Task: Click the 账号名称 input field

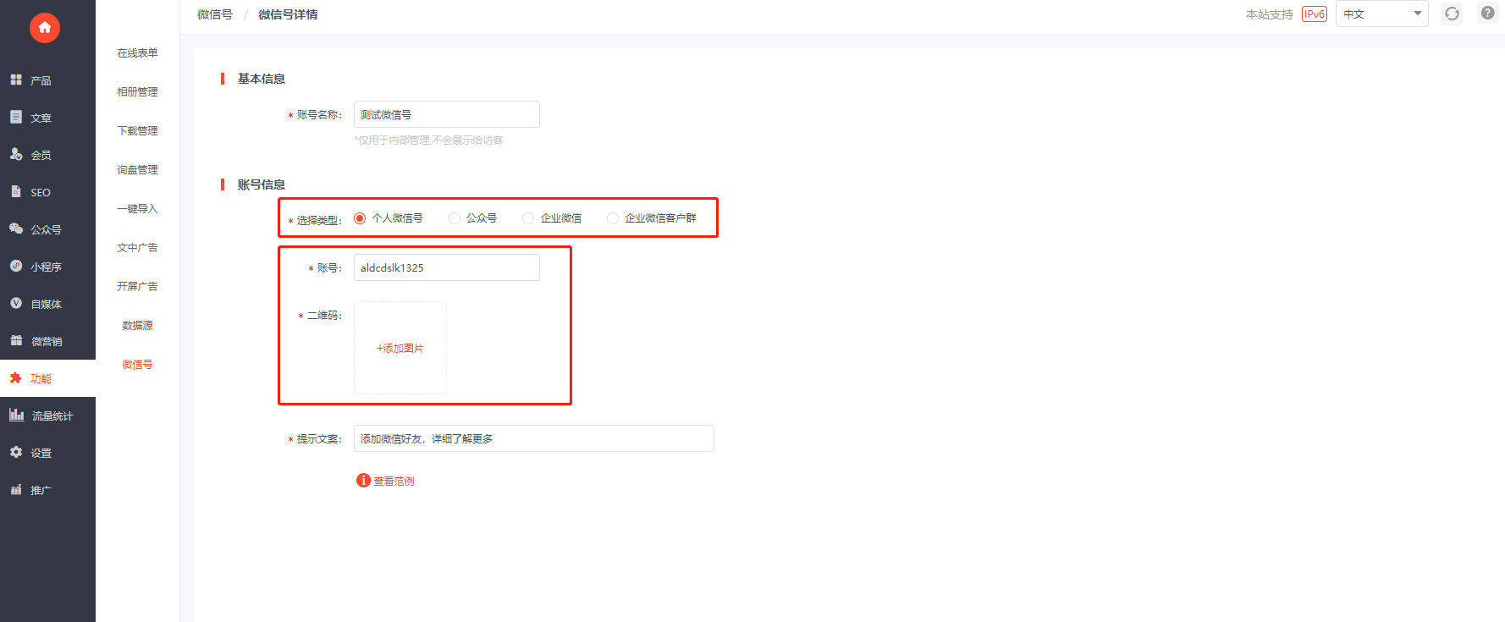Action: coord(446,114)
